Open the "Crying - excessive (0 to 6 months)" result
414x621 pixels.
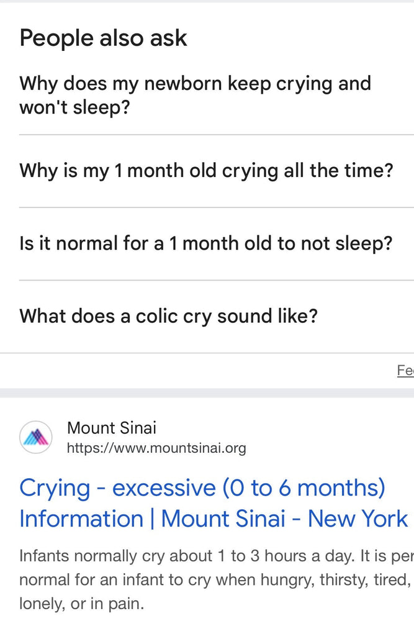click(x=202, y=488)
